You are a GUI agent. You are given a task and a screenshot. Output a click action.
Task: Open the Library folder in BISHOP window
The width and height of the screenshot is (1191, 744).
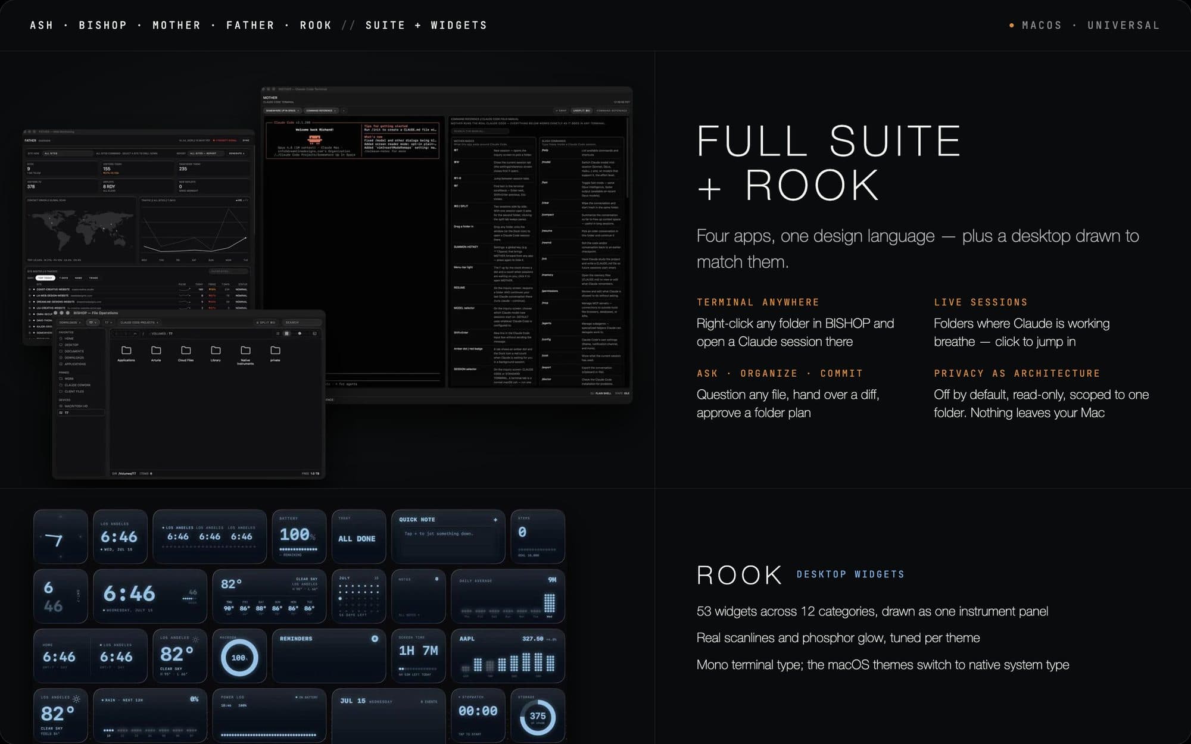tap(216, 353)
